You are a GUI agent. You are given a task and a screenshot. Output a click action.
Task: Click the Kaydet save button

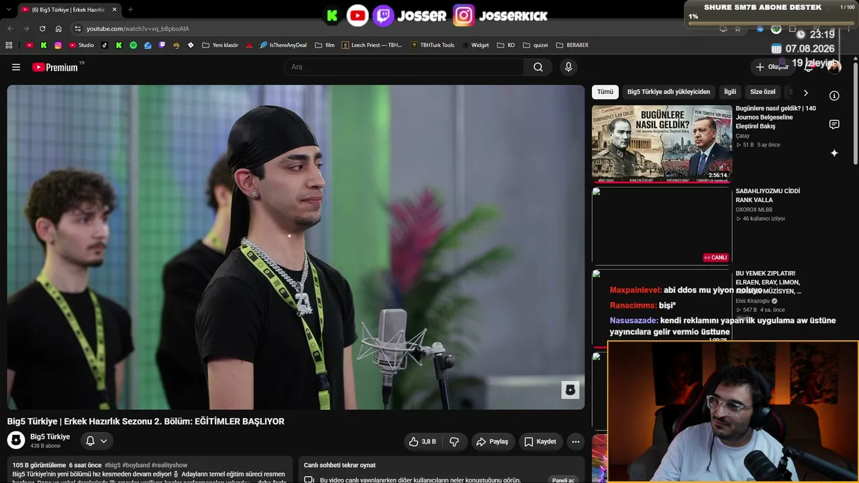pyautogui.click(x=540, y=441)
